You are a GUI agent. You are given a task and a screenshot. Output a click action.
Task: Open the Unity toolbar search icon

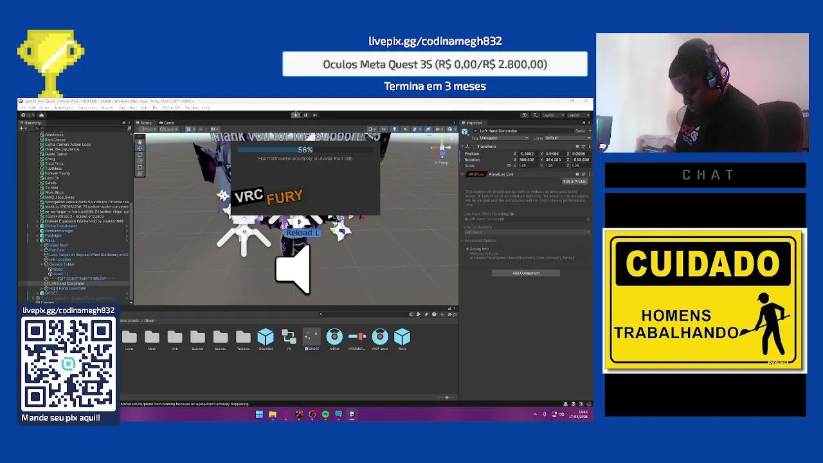click(x=535, y=115)
